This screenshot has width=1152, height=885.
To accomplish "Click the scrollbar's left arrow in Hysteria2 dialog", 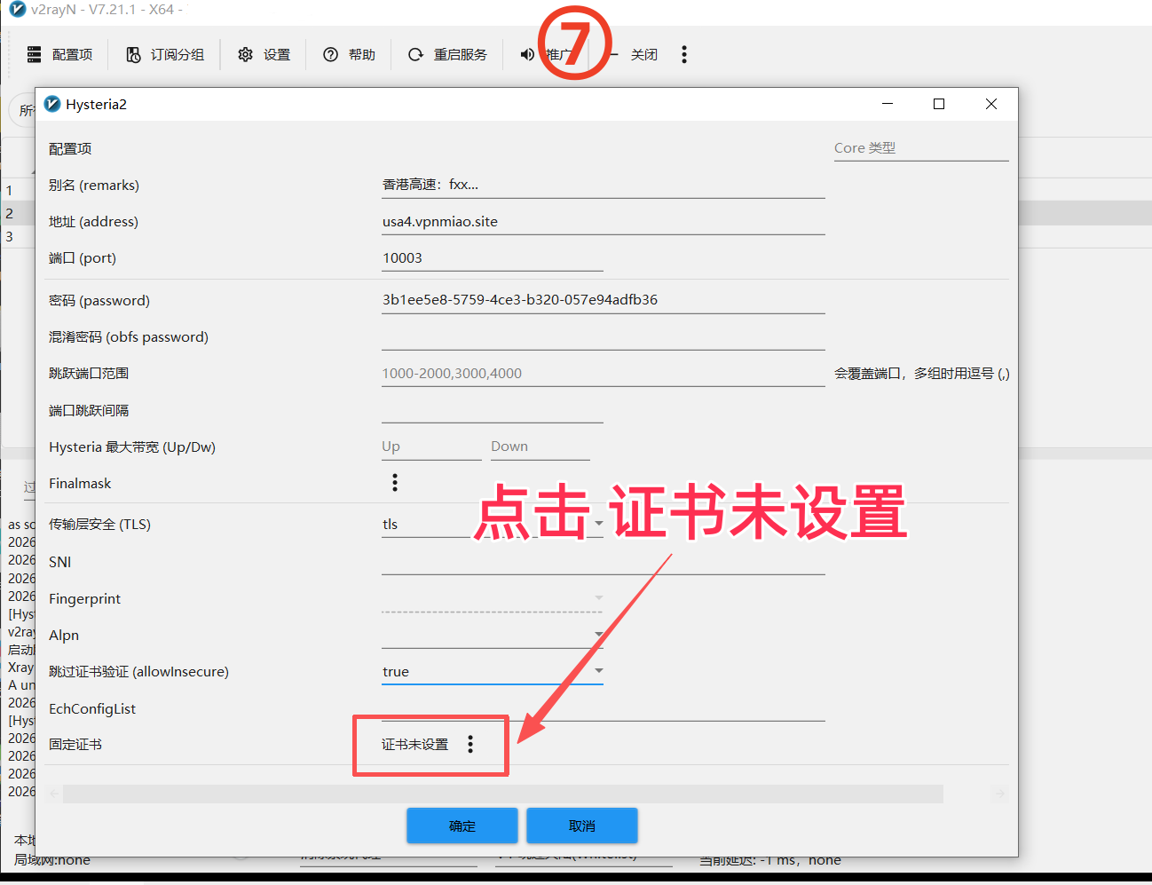I will click(x=55, y=794).
